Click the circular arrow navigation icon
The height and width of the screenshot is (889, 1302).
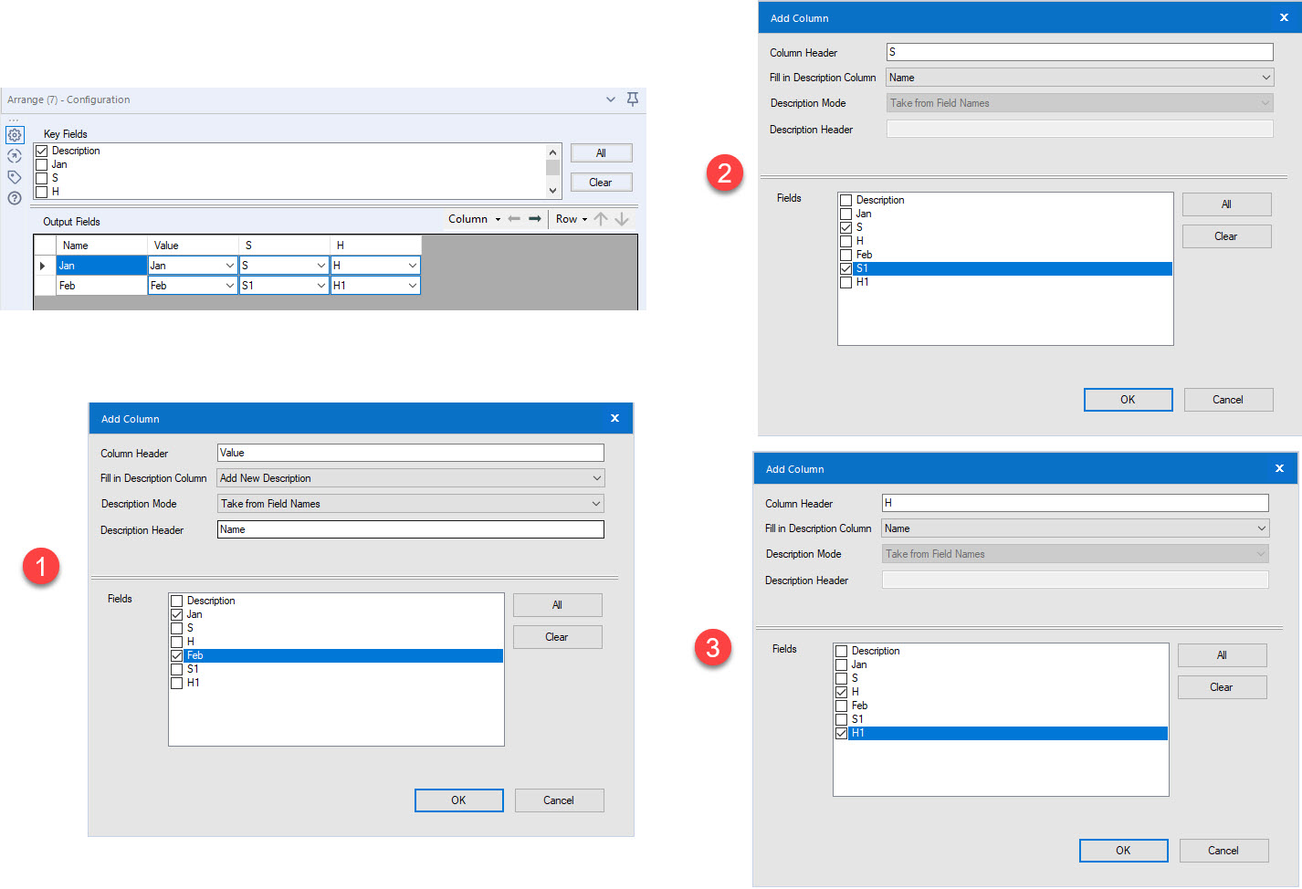[x=15, y=155]
